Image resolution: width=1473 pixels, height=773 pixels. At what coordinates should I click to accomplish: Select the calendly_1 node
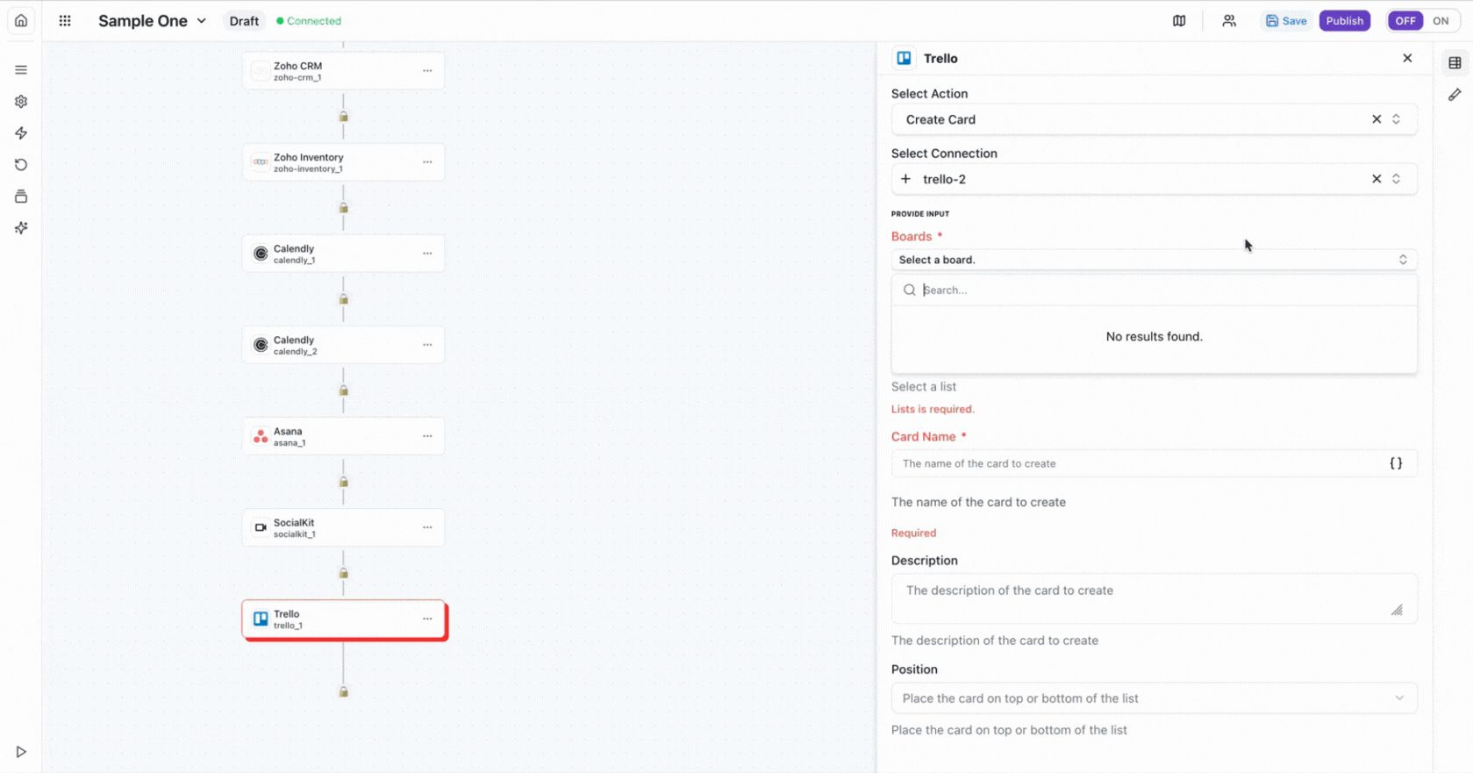[343, 254]
